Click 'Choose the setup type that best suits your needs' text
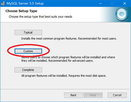This screenshot has height=102, width=131. click(x=40, y=17)
